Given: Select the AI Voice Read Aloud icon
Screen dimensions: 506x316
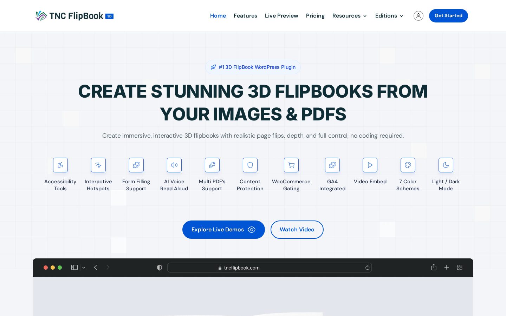Looking at the screenshot, I should tap(174, 165).
